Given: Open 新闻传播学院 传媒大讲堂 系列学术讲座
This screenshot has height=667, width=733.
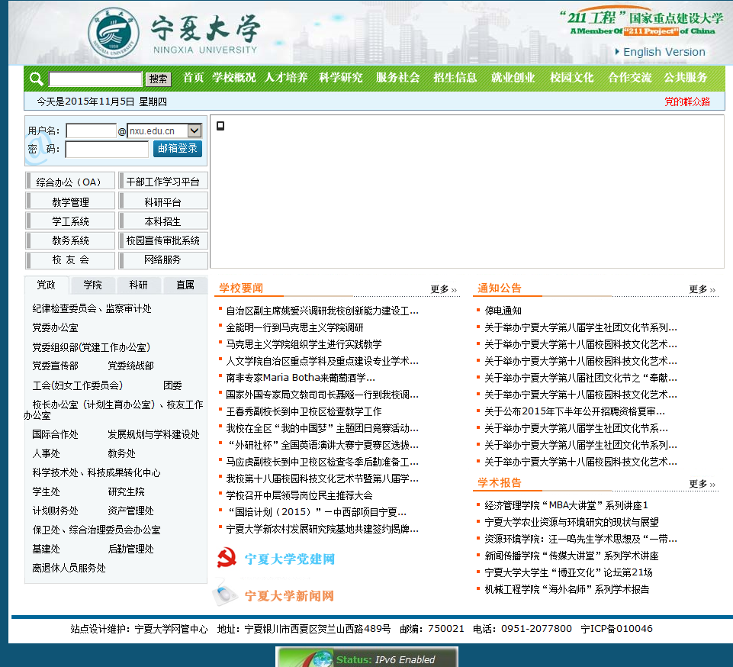Looking at the screenshot, I should (x=572, y=556).
